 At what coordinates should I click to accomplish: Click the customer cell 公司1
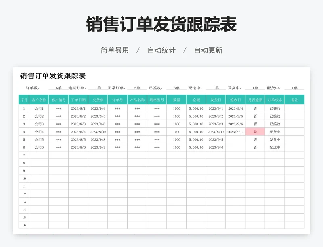pyautogui.click(x=39, y=108)
